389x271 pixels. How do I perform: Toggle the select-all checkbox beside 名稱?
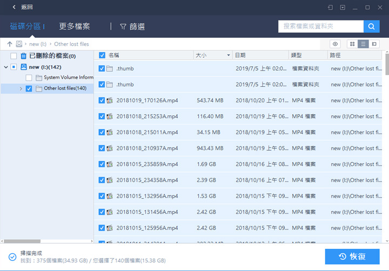tap(102, 55)
